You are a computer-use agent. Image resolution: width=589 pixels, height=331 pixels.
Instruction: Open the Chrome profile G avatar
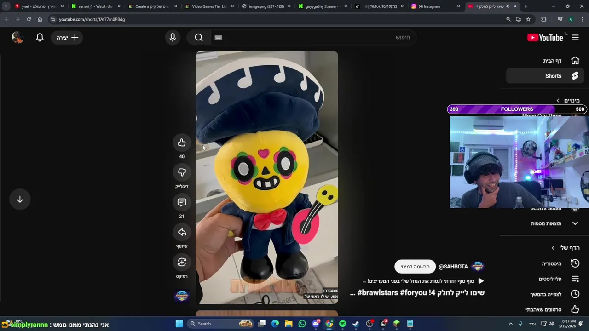(x=571, y=19)
